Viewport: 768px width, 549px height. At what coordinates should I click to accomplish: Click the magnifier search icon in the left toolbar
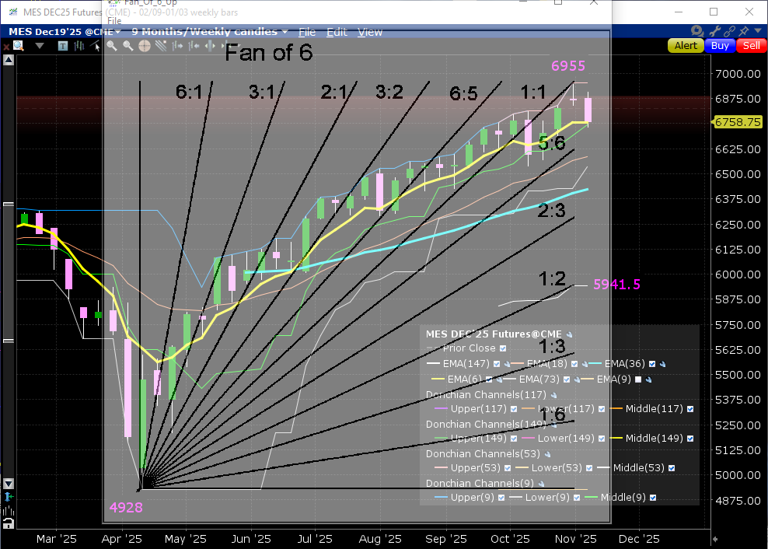click(x=18, y=46)
